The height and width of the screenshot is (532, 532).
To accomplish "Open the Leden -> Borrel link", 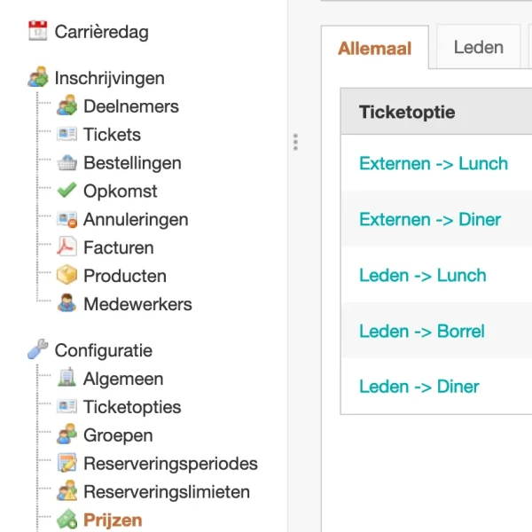I will pos(421,331).
